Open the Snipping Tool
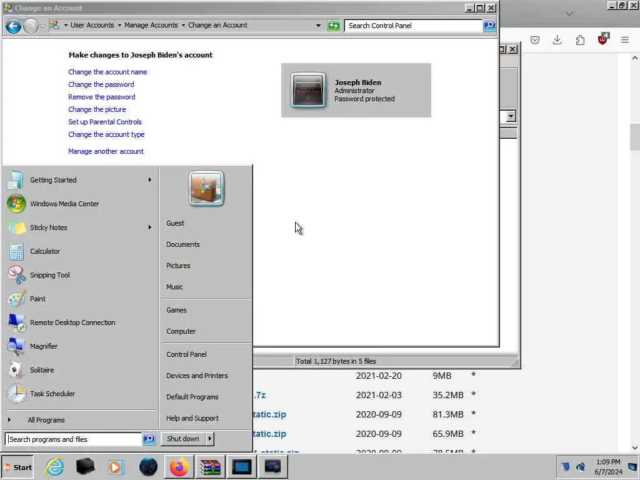This screenshot has height=480, width=640. click(79, 275)
